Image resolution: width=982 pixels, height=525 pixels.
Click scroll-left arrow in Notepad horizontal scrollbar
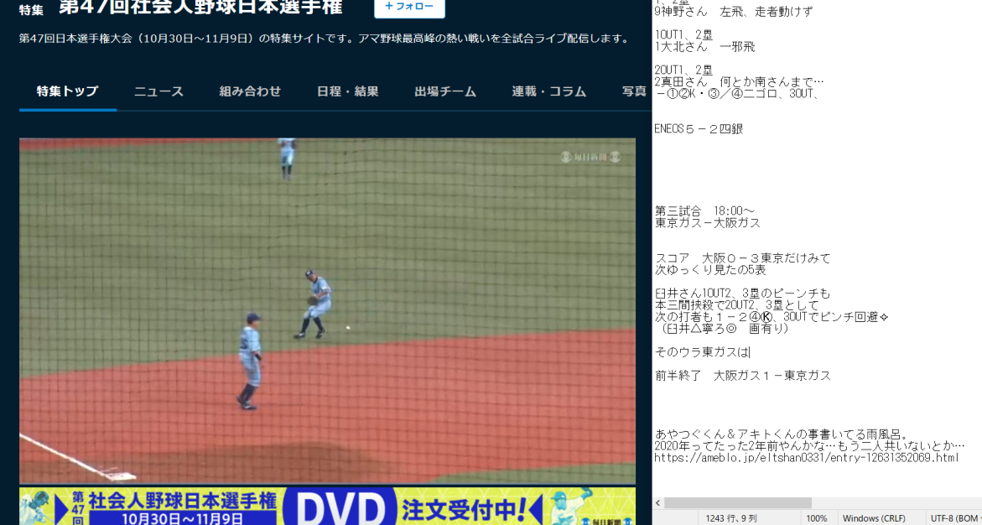click(658, 503)
